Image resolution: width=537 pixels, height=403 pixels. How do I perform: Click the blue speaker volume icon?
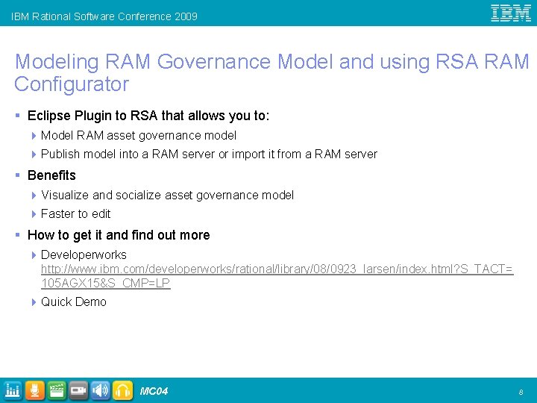click(101, 390)
